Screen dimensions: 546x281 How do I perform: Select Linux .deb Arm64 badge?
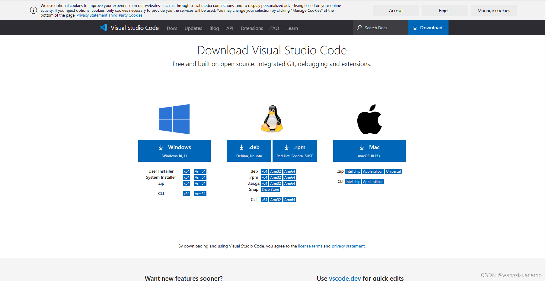coord(290,171)
